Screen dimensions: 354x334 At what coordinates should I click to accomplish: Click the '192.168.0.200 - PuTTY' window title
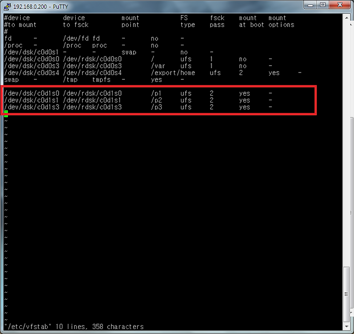41,6
